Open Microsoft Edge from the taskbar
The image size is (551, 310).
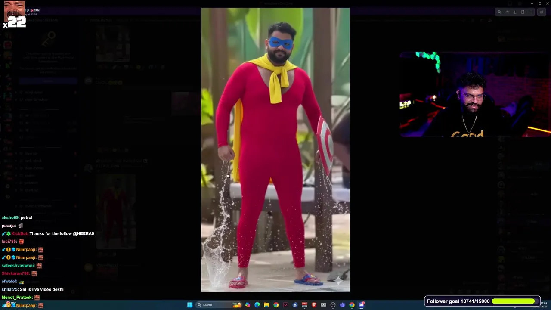click(x=257, y=305)
